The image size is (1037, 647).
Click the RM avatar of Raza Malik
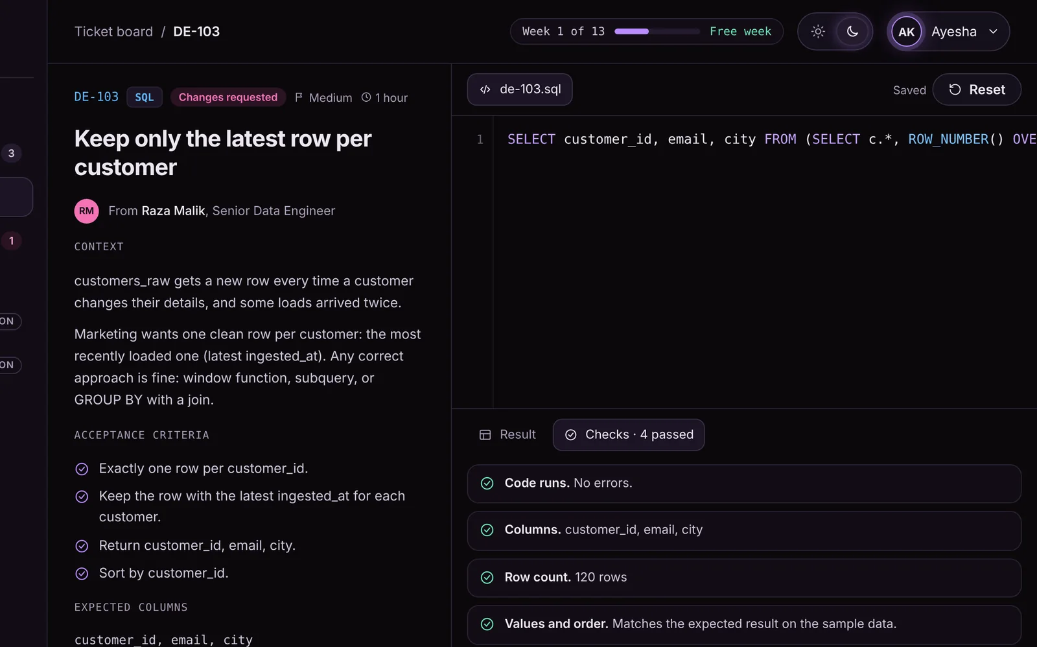(x=86, y=211)
